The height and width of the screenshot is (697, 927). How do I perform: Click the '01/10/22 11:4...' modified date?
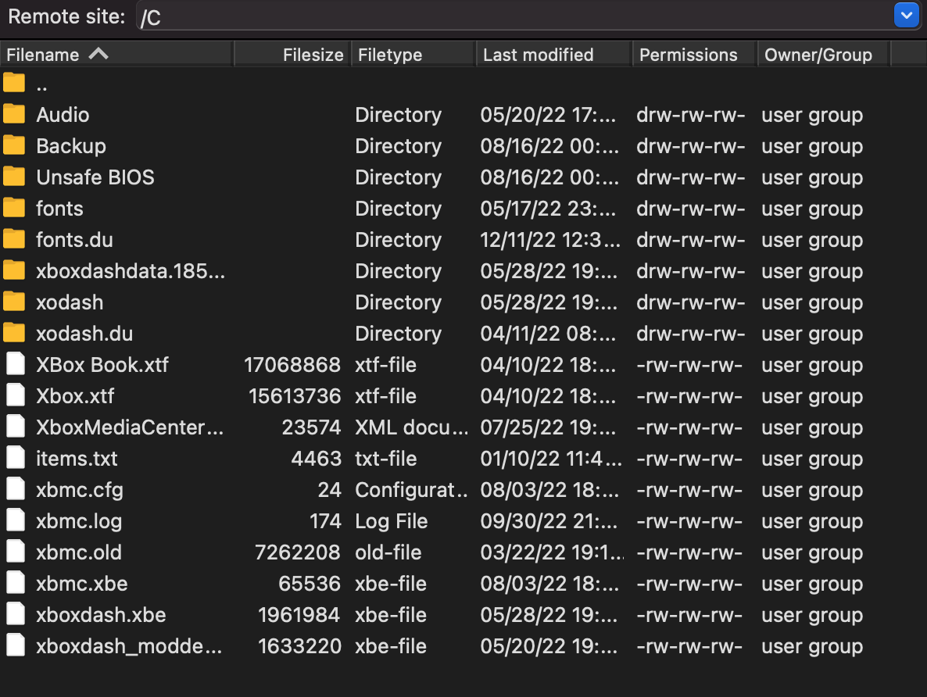click(x=551, y=459)
